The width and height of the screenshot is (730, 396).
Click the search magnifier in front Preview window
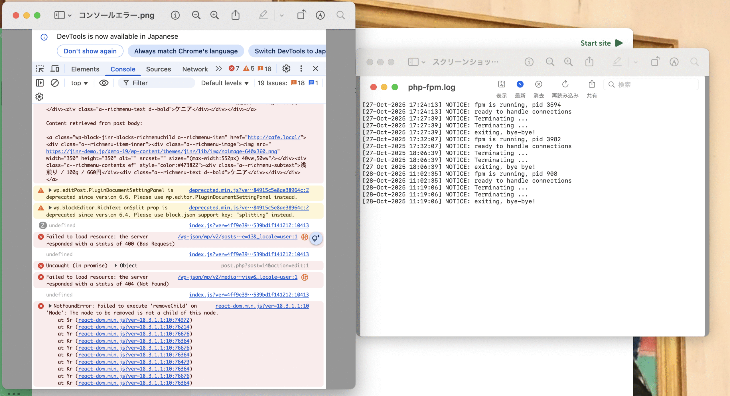(340, 15)
